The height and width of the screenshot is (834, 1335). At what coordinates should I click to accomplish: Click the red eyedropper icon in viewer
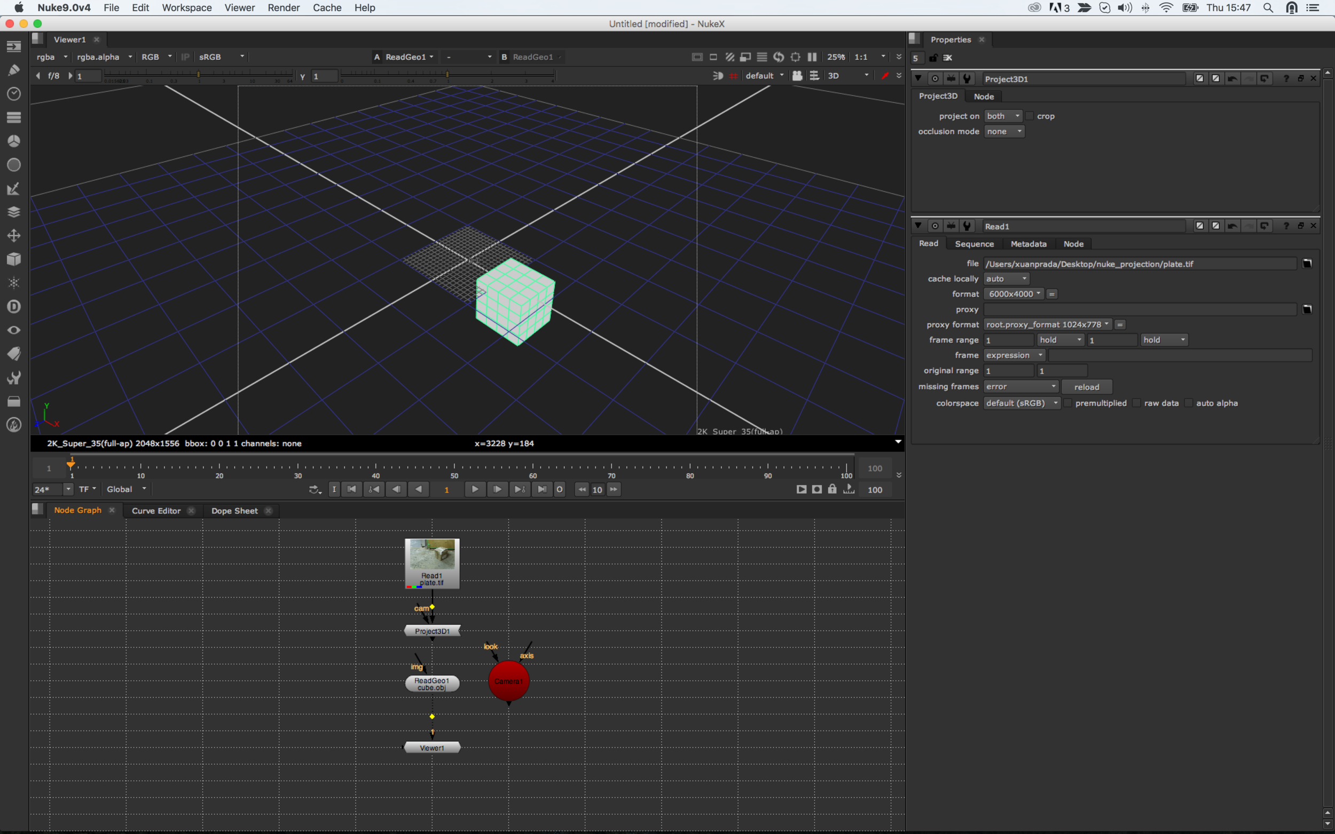885,76
